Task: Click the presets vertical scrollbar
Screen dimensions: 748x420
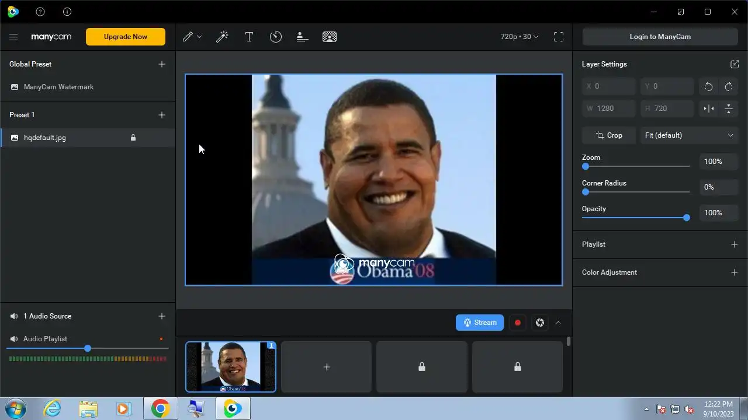Action: pos(569,342)
